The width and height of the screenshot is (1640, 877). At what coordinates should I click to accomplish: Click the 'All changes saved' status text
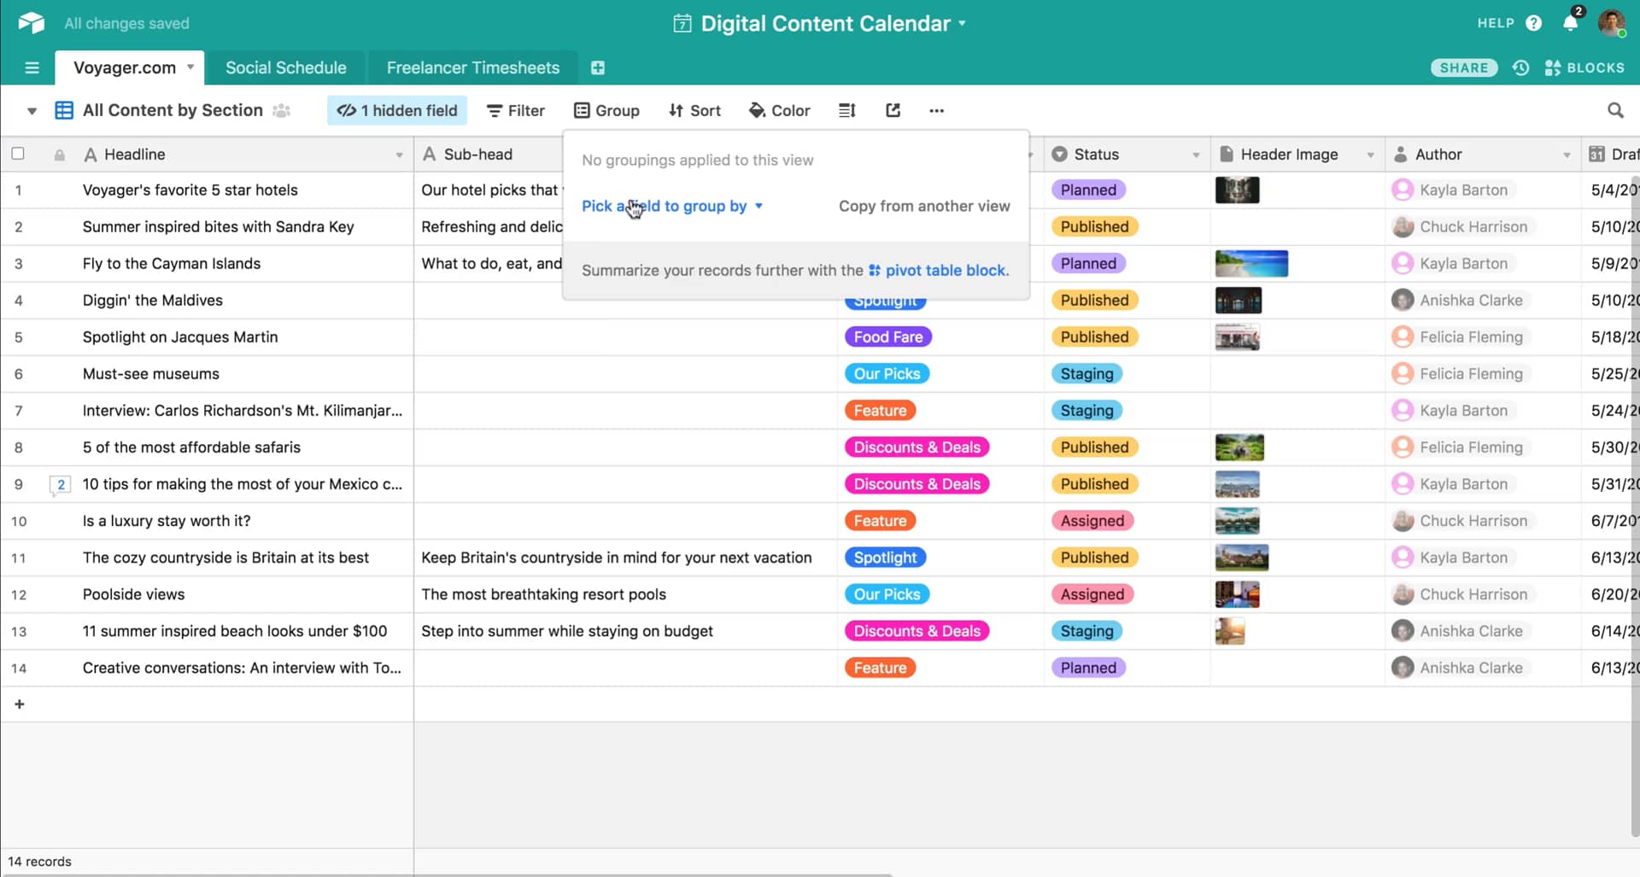point(126,23)
